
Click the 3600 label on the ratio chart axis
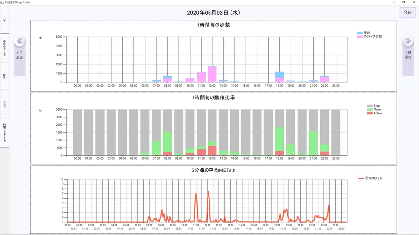point(59,109)
